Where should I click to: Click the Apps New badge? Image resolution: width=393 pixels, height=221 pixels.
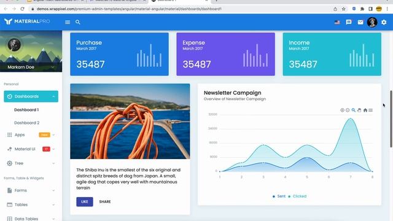coord(44,135)
